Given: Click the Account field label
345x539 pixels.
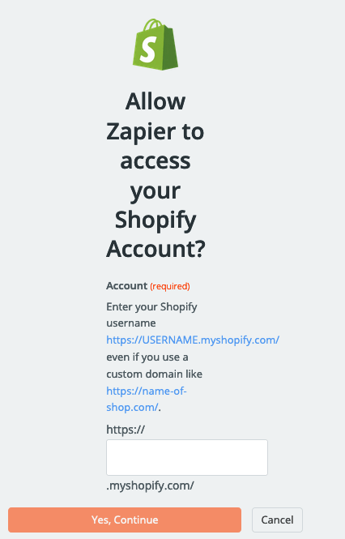Looking at the screenshot, I should point(127,285).
